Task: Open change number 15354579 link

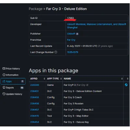Action: pos(72,52)
